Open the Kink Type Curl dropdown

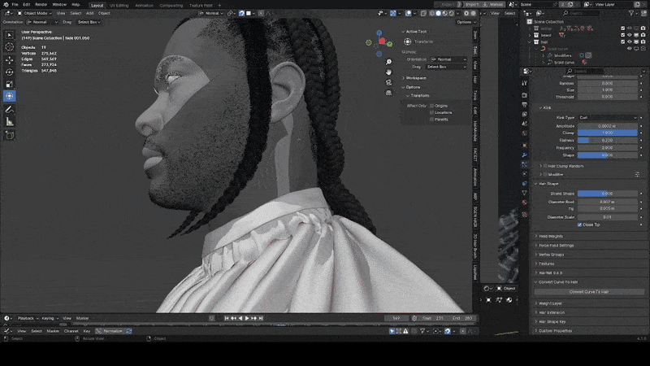[607, 118]
